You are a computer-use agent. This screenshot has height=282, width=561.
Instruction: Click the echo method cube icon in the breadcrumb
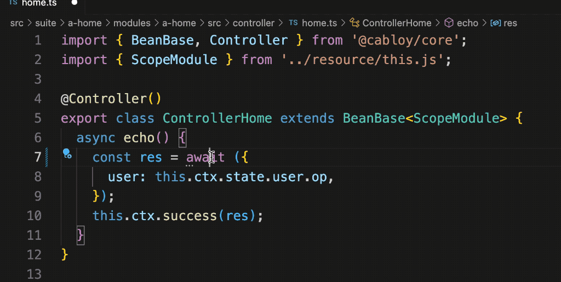point(449,23)
